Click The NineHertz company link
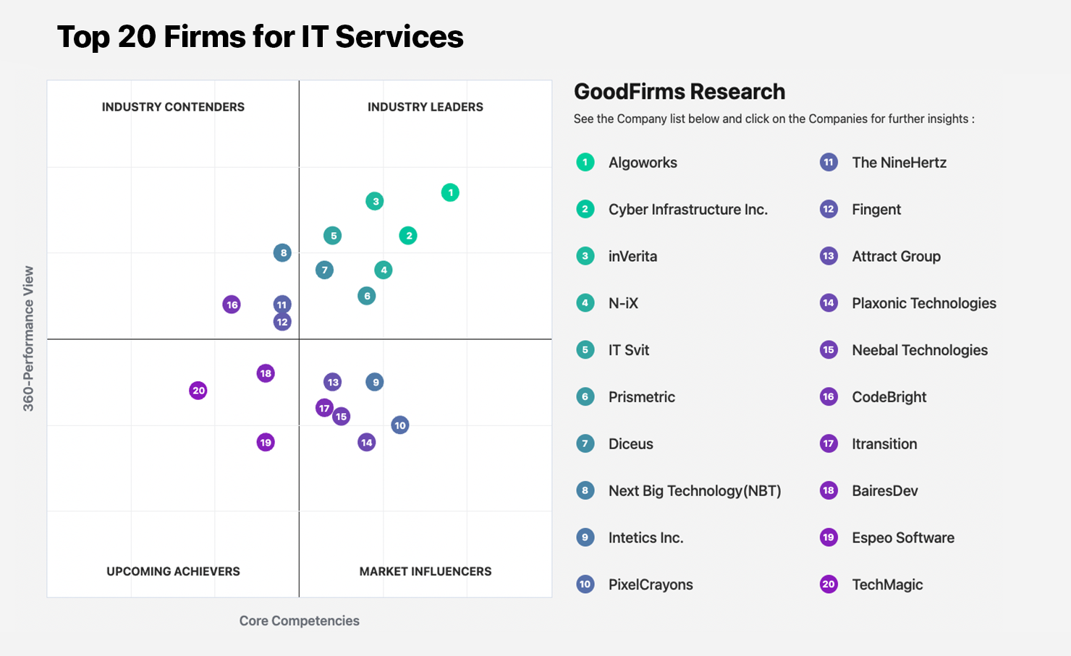This screenshot has width=1071, height=656. [899, 163]
